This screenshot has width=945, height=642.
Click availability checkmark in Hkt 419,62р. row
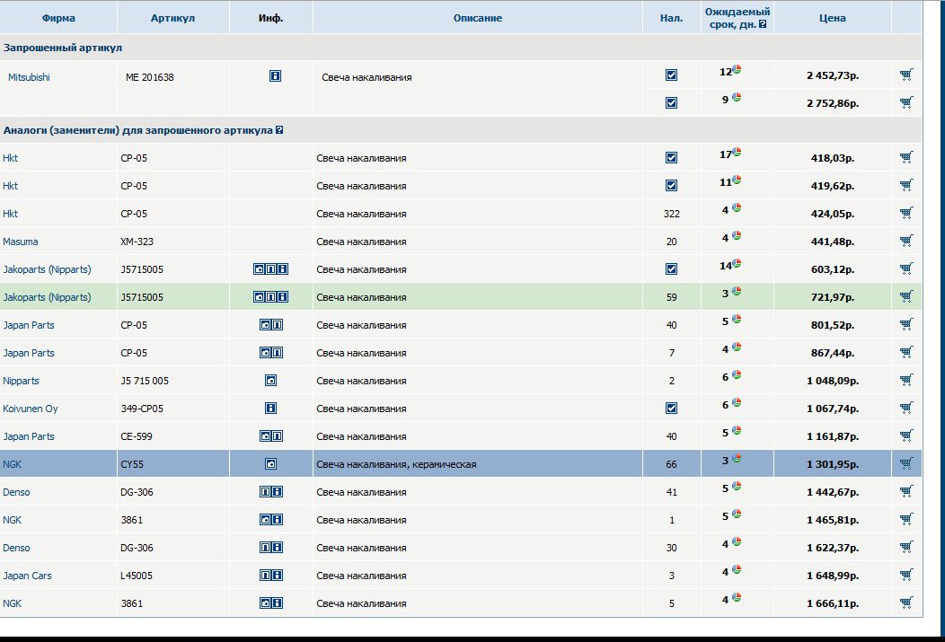(x=671, y=186)
